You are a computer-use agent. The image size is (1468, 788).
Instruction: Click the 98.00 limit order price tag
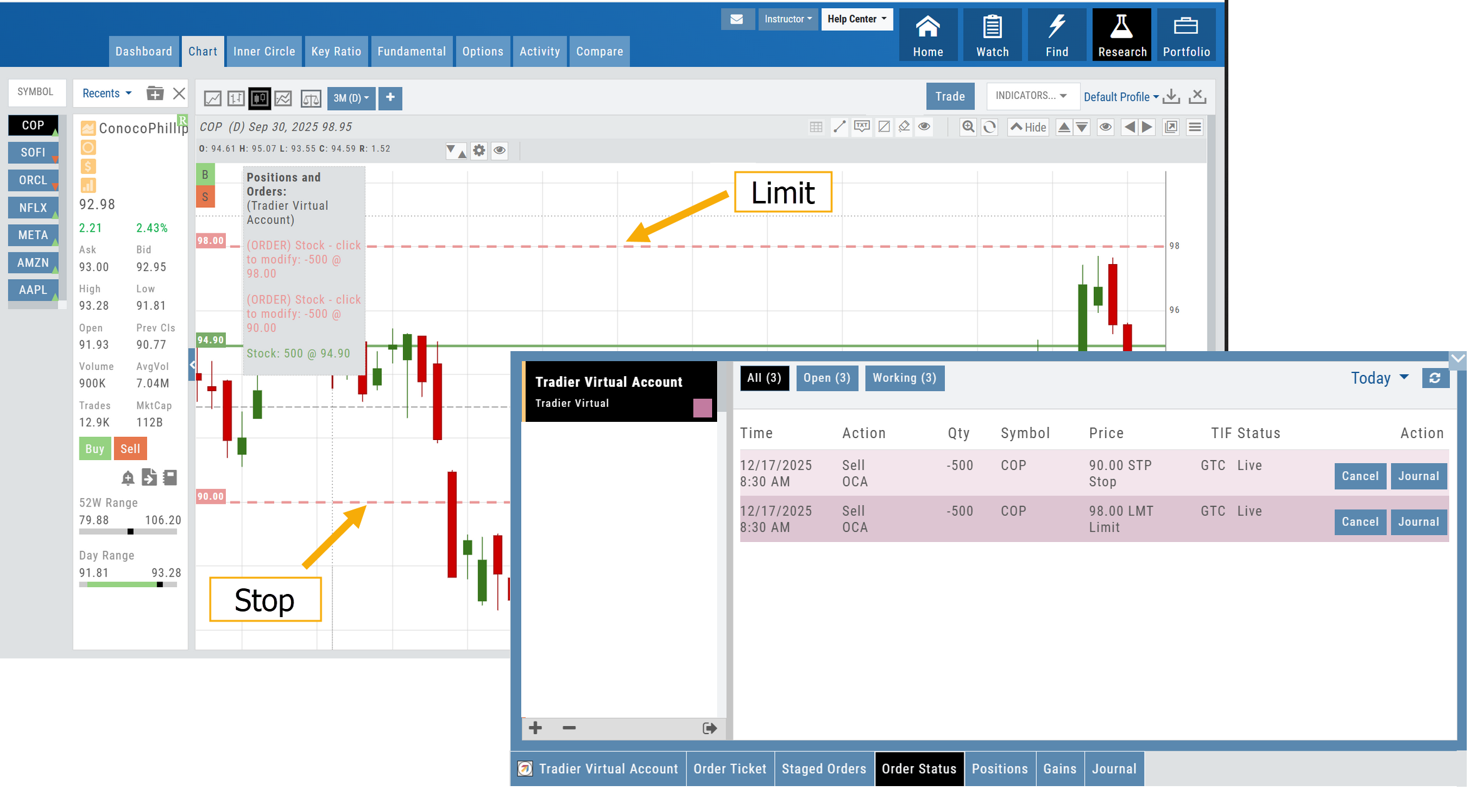pos(211,240)
